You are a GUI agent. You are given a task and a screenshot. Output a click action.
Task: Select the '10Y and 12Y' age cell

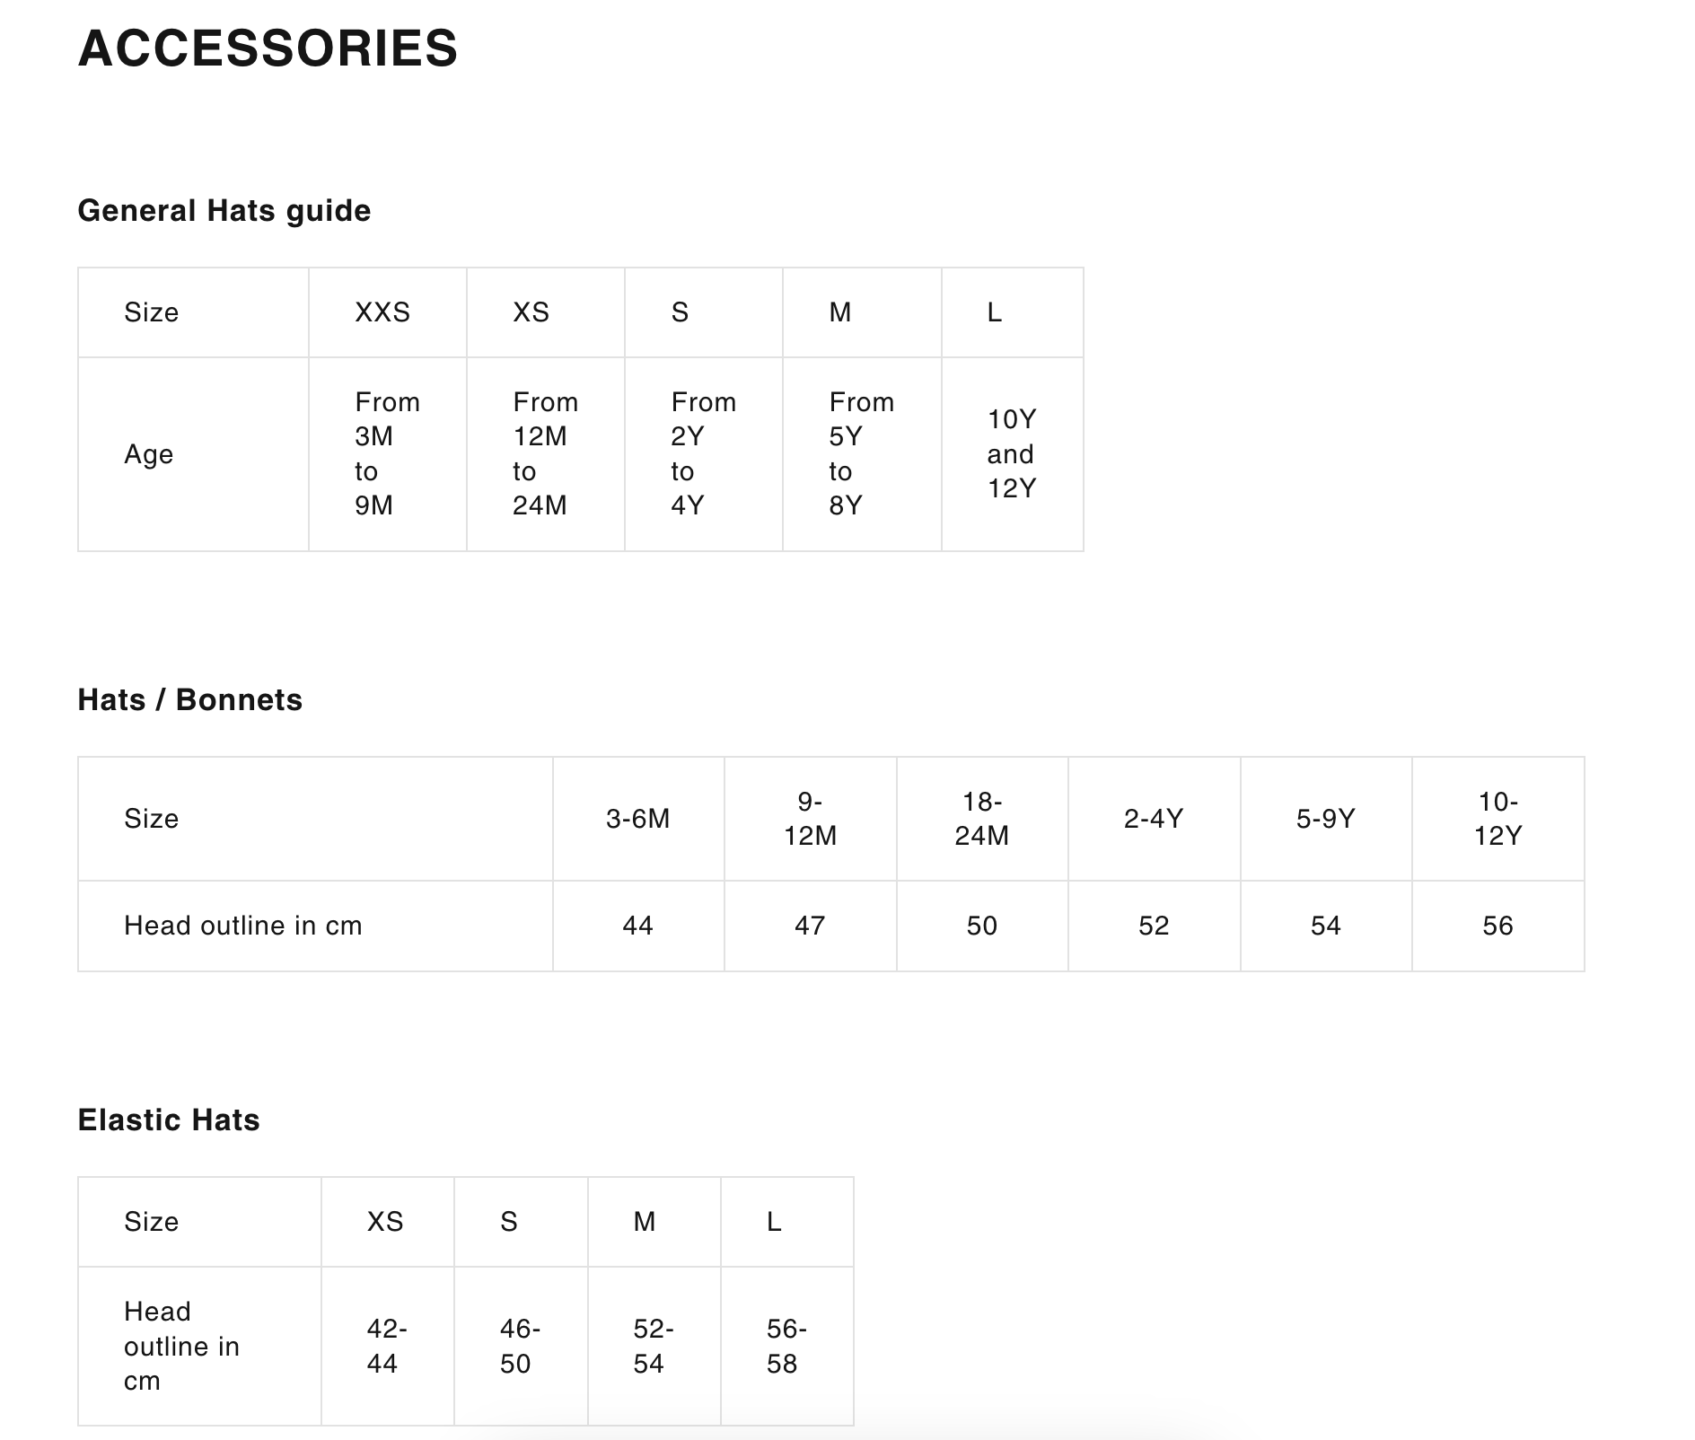tap(1012, 453)
